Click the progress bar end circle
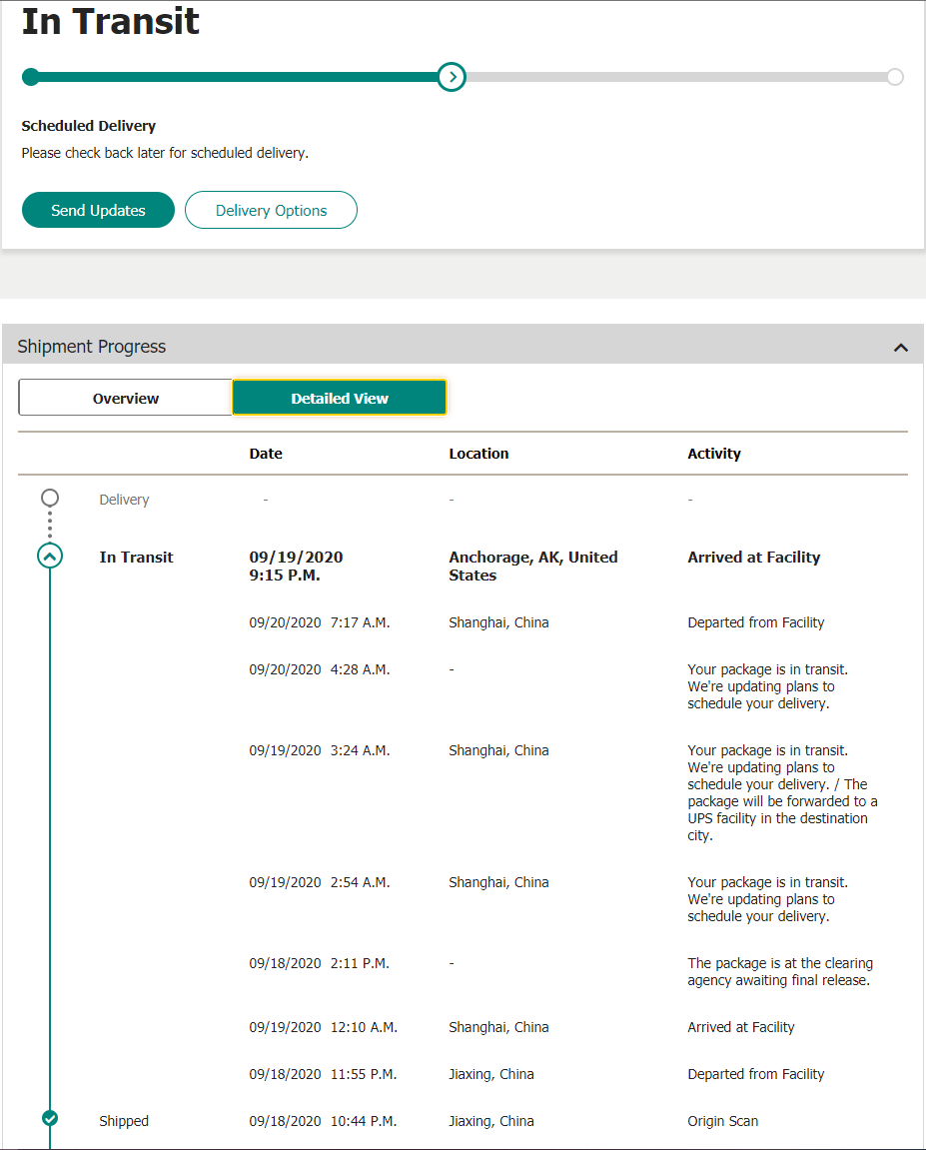The height and width of the screenshot is (1150, 926). [x=894, y=77]
